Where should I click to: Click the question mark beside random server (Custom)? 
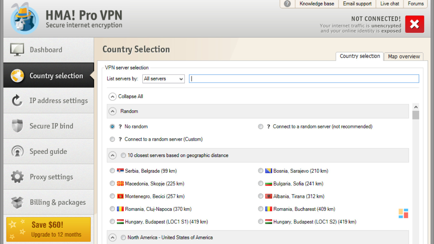pos(120,139)
